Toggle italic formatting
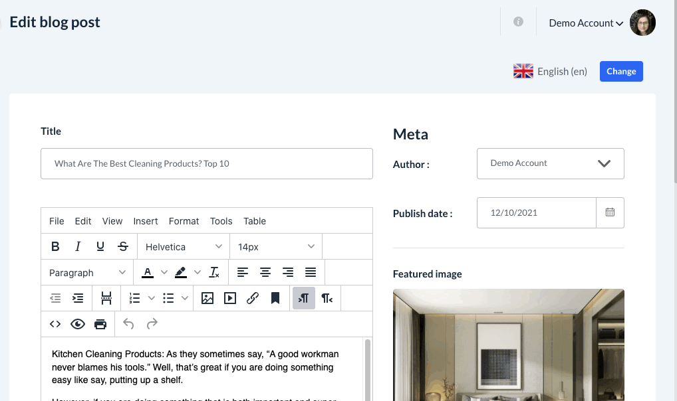This screenshot has height=401, width=677. click(78, 246)
